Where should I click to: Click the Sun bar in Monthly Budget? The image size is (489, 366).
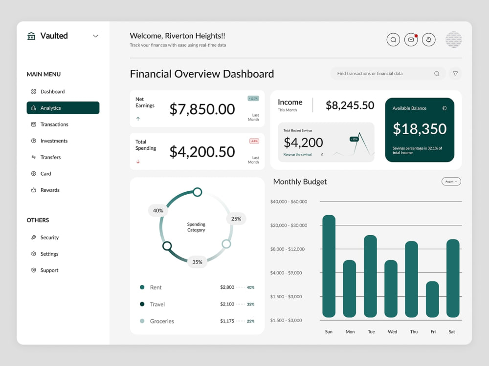[x=329, y=266]
